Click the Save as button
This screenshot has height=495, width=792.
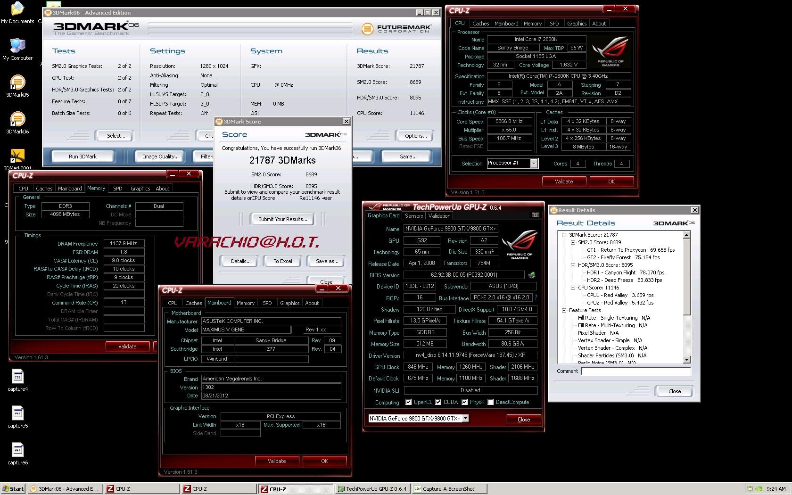327,261
